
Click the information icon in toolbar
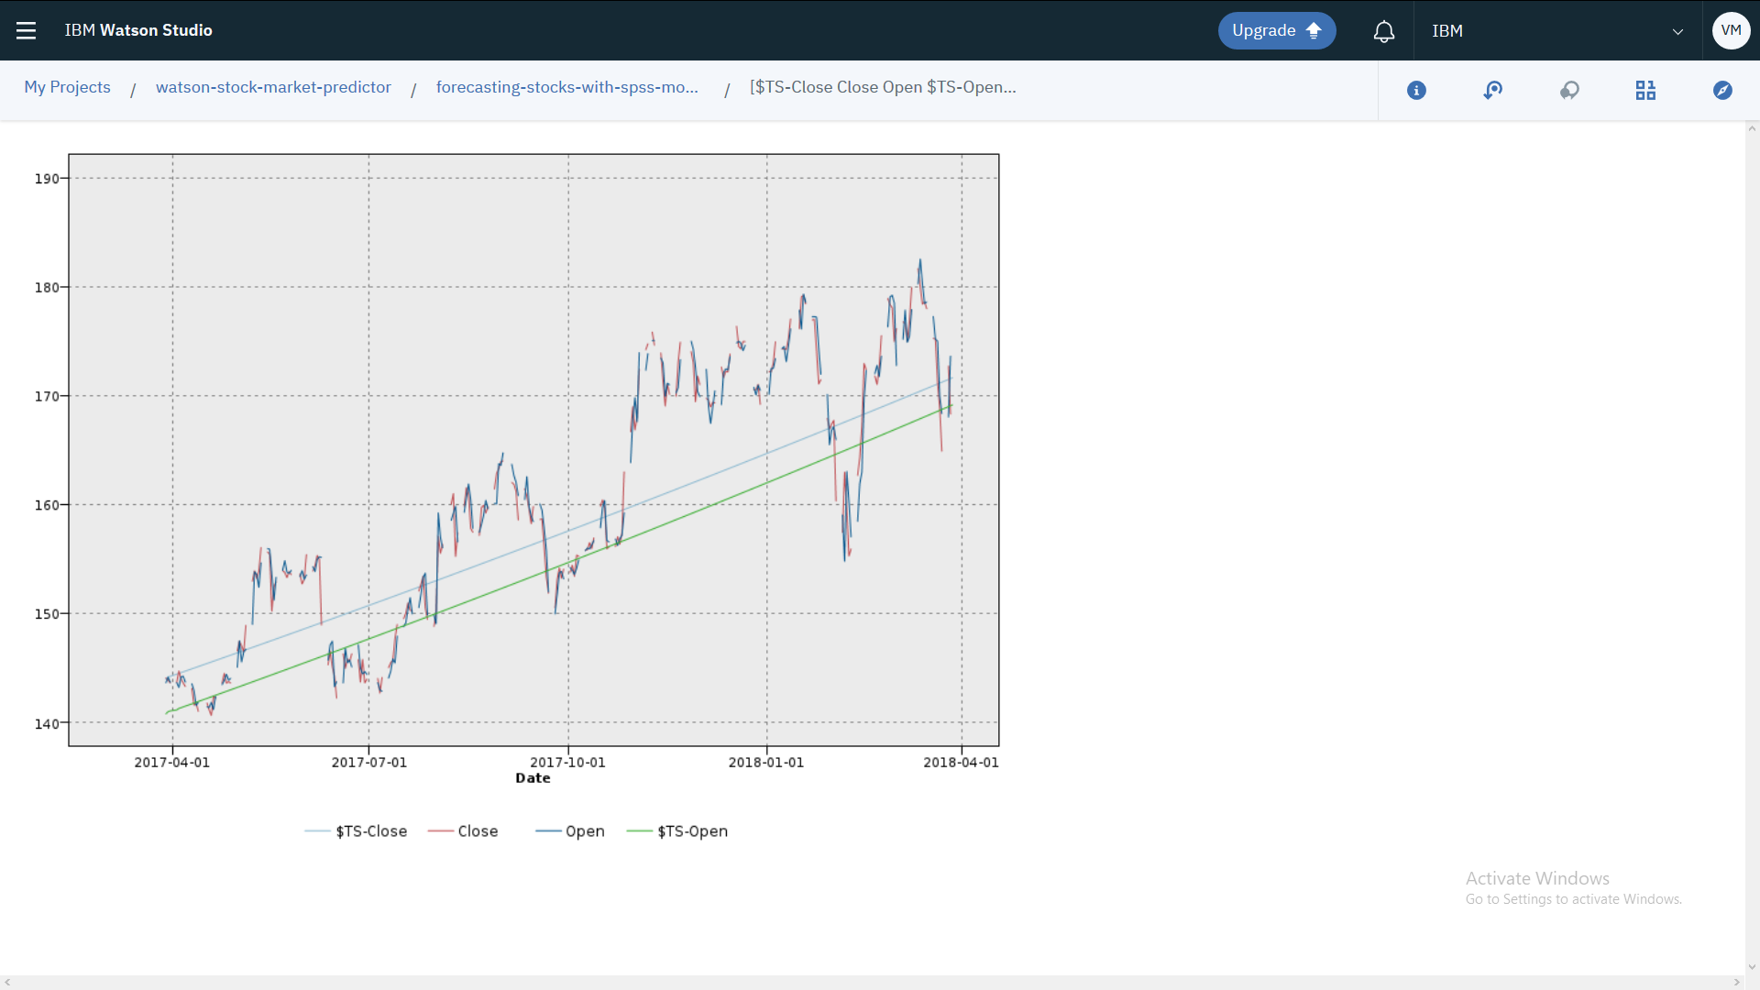(1416, 90)
